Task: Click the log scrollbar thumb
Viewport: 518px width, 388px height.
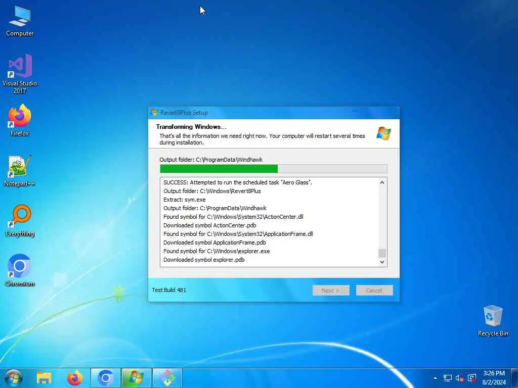Action: [x=382, y=253]
